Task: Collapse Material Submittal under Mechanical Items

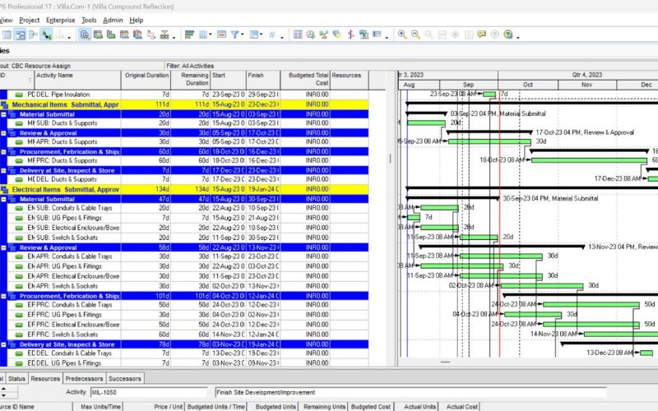Action: point(3,114)
